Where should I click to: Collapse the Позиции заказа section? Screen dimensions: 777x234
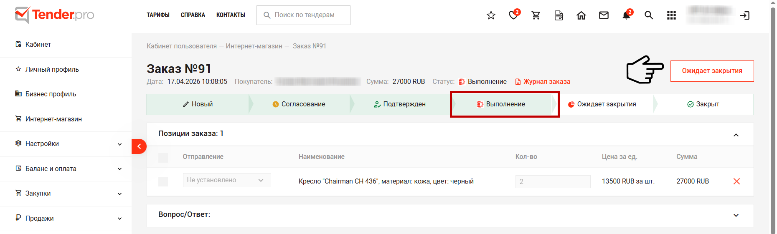pyautogui.click(x=736, y=135)
